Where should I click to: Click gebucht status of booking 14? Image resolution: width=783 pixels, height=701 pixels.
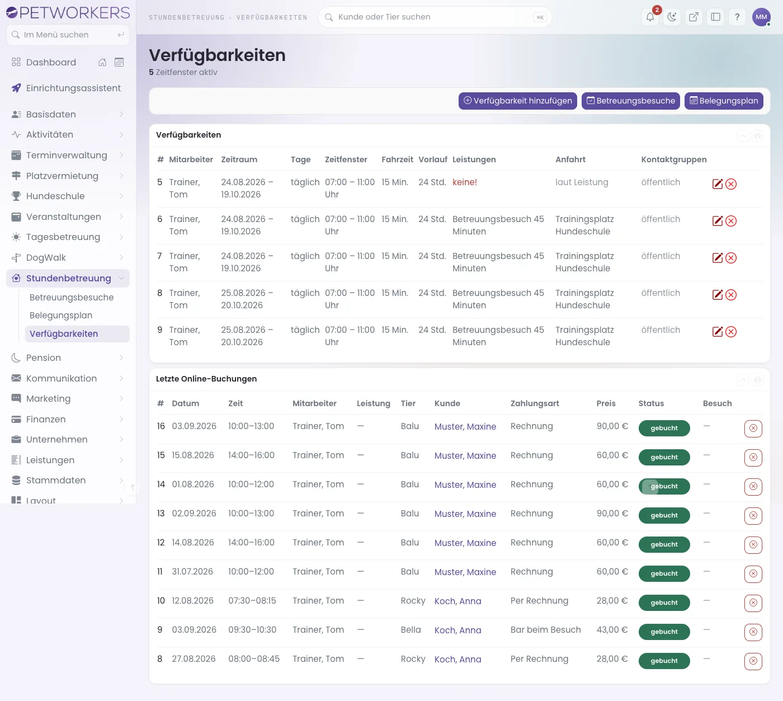664,486
